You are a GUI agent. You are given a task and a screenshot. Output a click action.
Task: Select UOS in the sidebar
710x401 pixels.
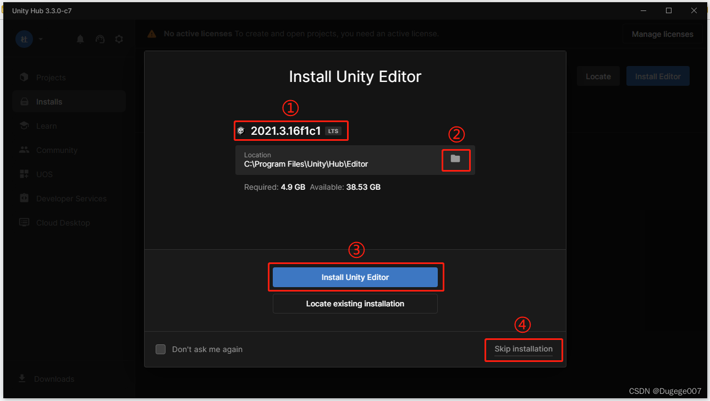coord(69,174)
